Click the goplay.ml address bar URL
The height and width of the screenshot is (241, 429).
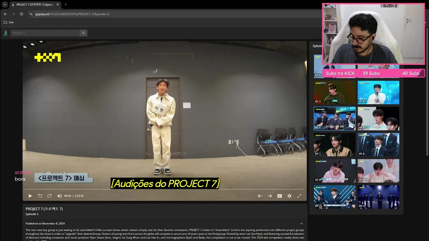[x=73, y=14]
